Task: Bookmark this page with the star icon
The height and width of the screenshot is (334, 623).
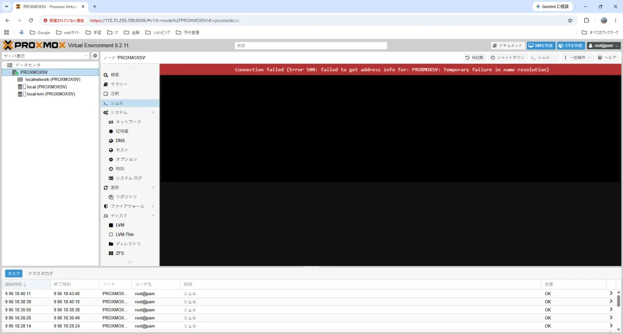Action: 570,20
